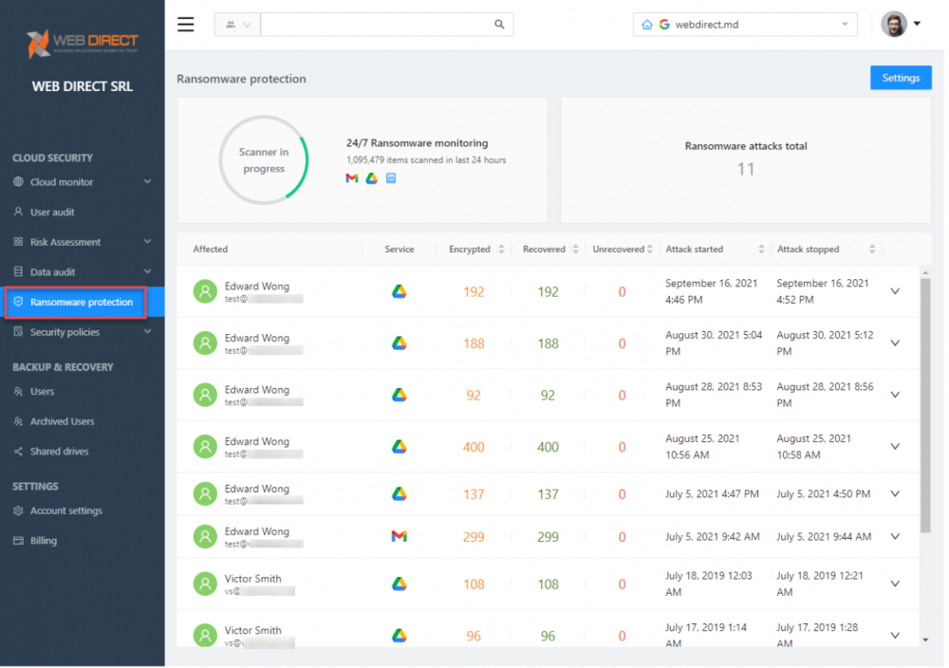Click the User audit person icon

point(18,212)
